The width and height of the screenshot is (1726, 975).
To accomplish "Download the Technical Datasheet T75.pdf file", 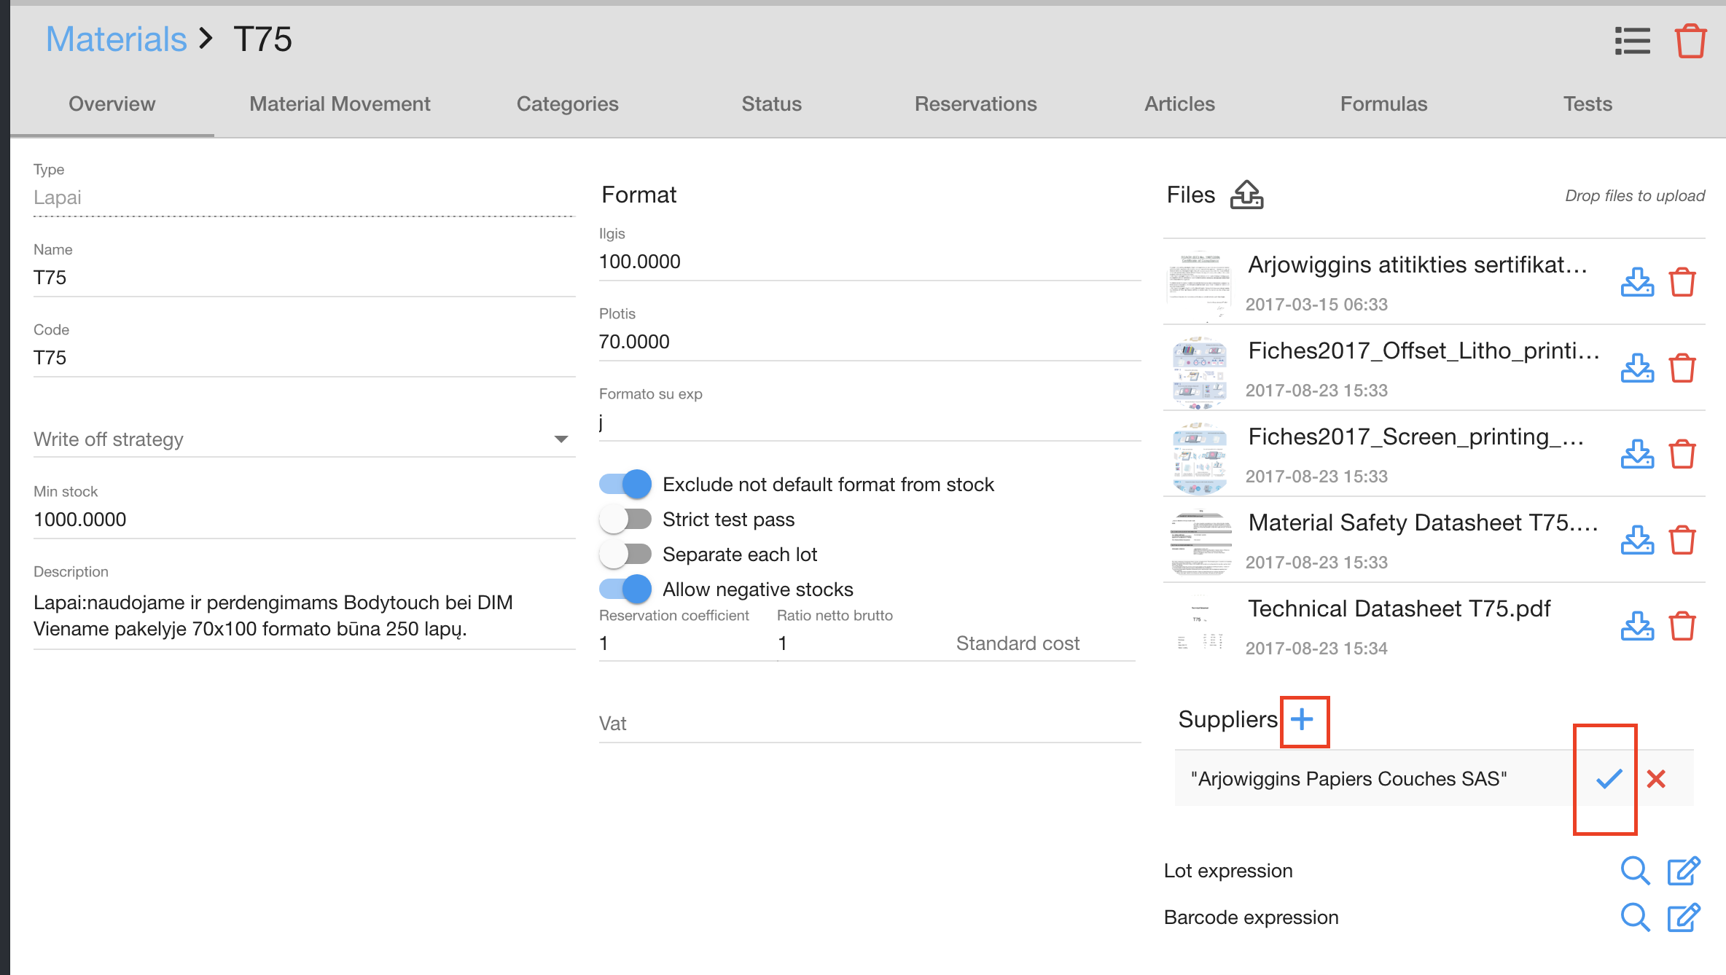I will coord(1637,626).
